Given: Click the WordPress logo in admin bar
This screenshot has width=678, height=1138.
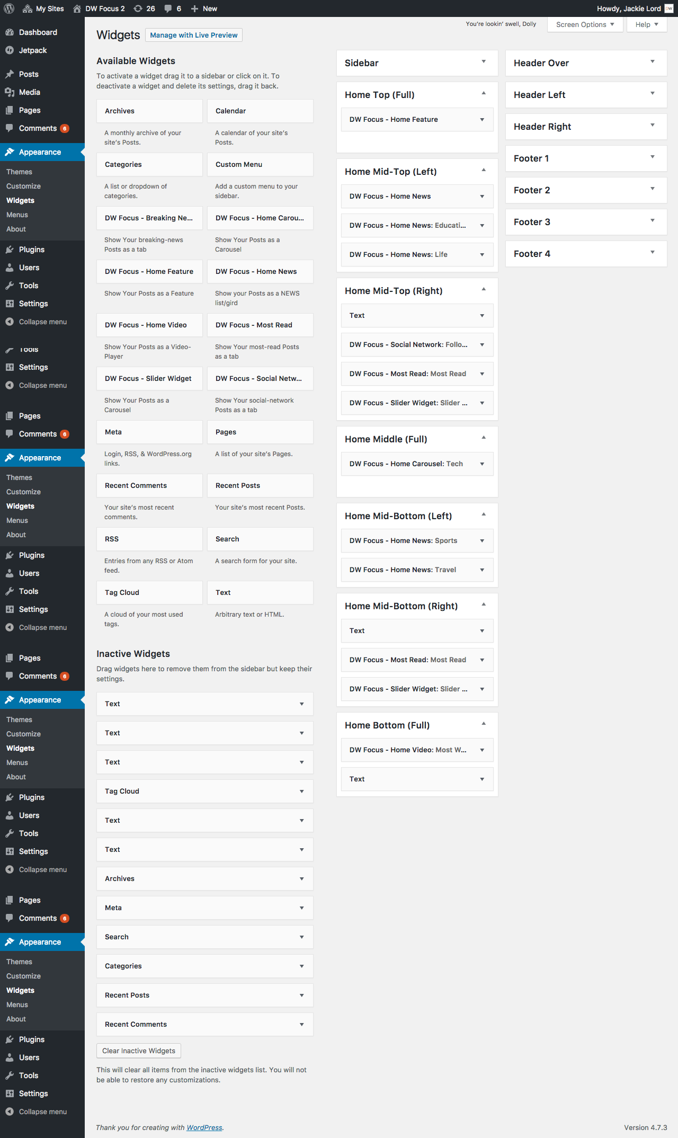Looking at the screenshot, I should (x=9, y=8).
